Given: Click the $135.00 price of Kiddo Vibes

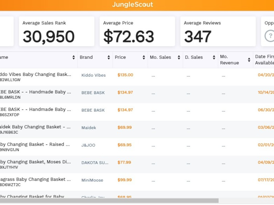Looking at the screenshot, I should [x=125, y=75].
